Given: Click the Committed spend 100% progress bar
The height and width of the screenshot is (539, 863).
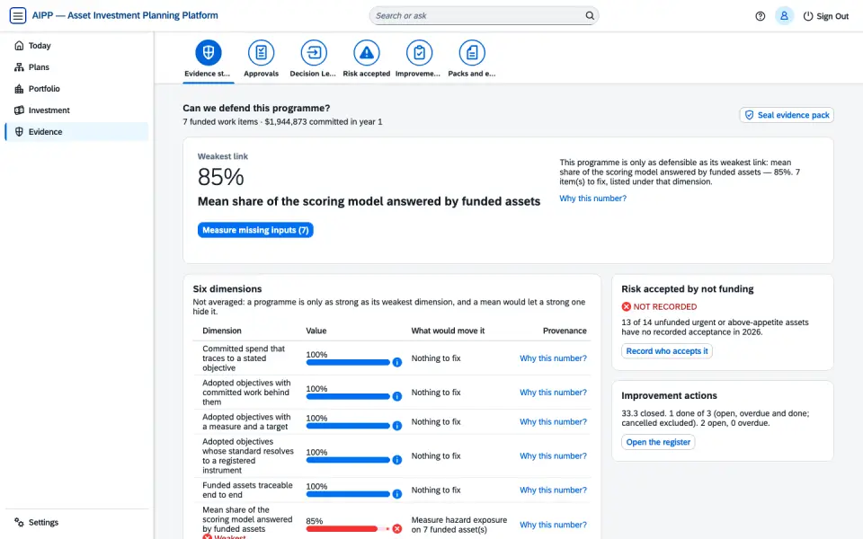Looking at the screenshot, I should click(348, 362).
